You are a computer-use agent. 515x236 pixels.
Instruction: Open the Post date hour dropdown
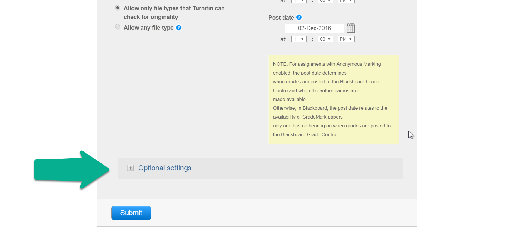299,39
